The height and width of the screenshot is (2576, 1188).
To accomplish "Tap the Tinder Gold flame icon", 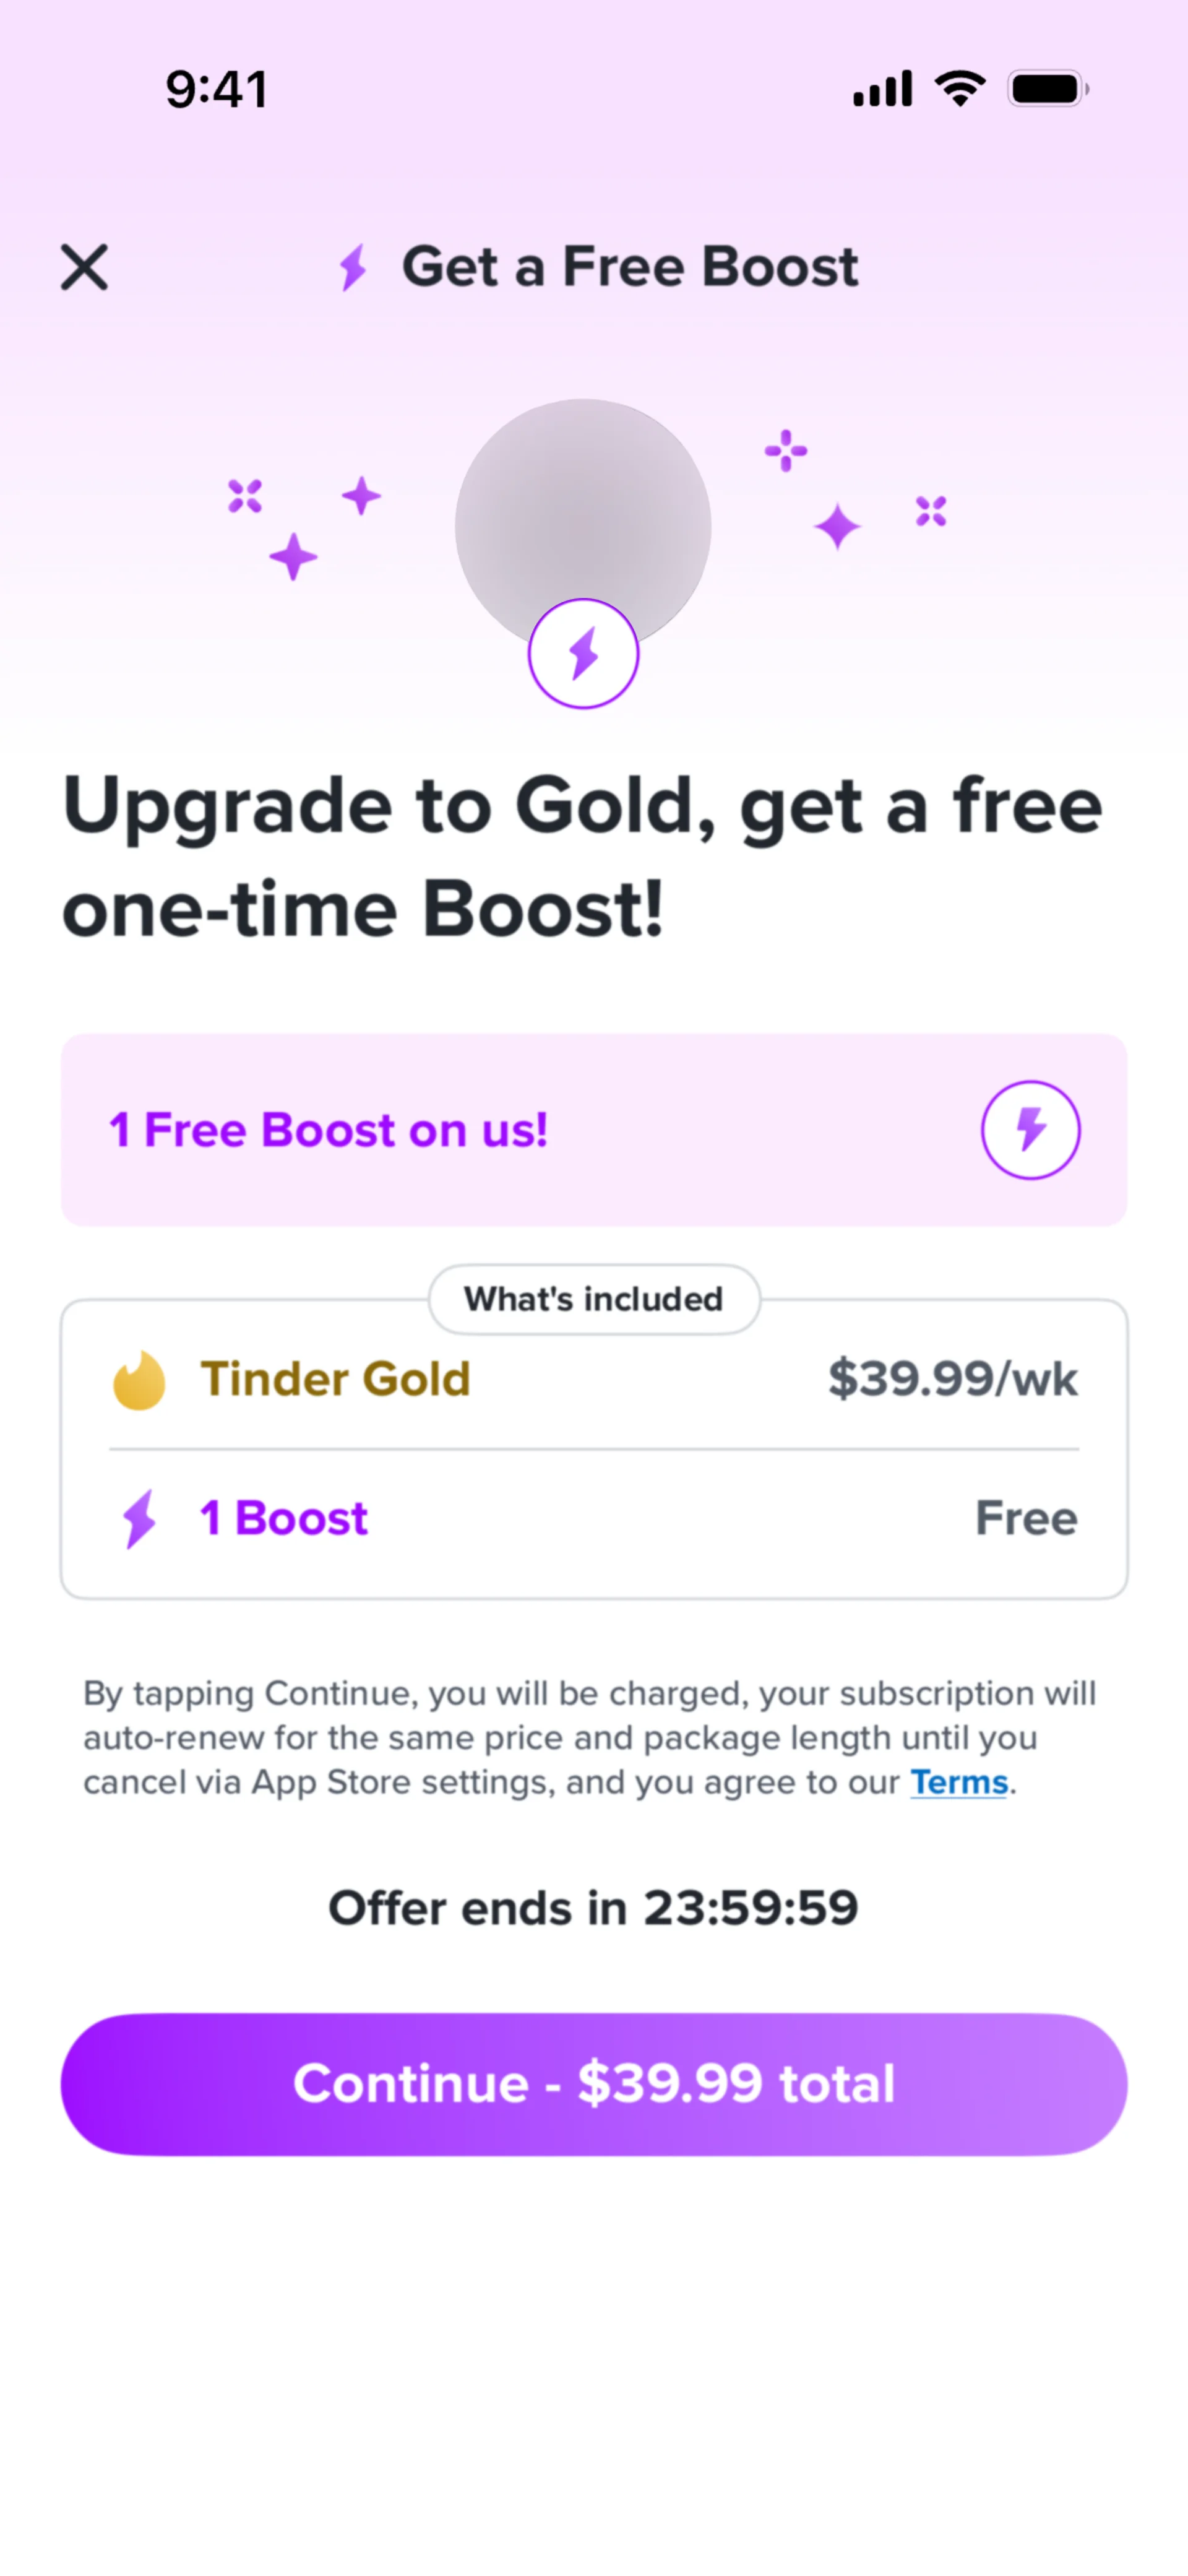I will 139,1380.
